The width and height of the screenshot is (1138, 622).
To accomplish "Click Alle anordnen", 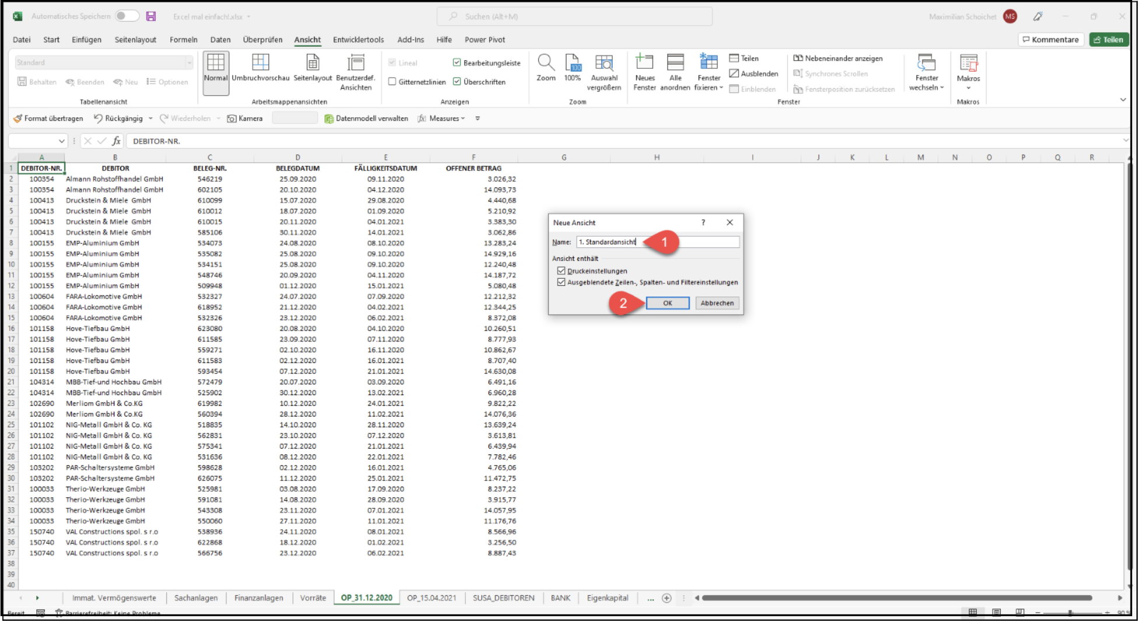I will 675,72.
